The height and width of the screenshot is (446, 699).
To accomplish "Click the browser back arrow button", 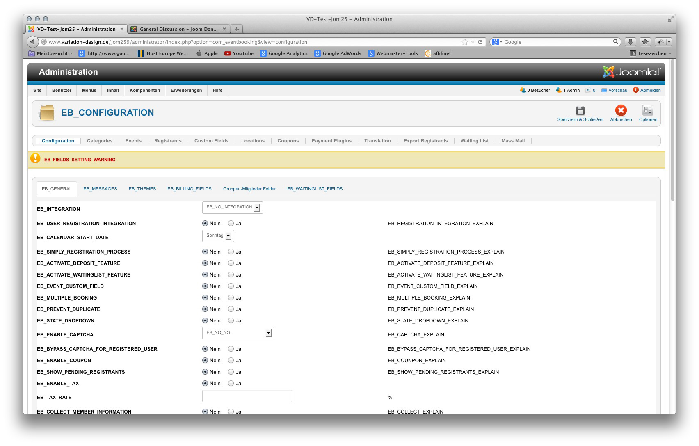I will 33,42.
